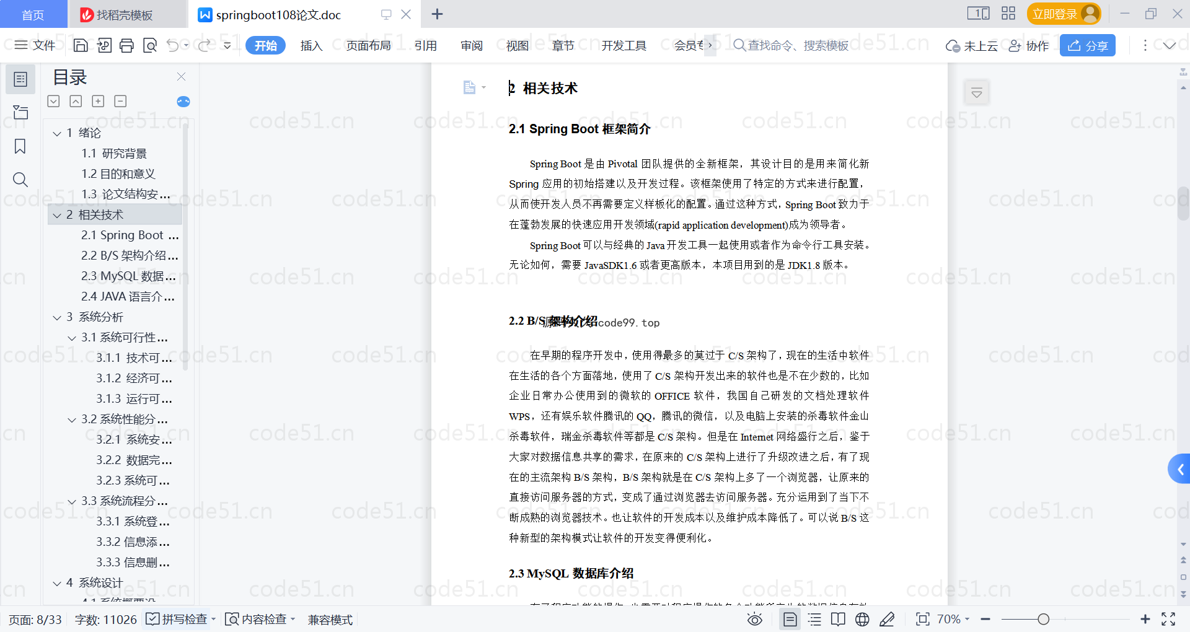Screen dimensions: 1190x632
Task: Click the Print icon in toolbar
Action: click(x=126, y=45)
